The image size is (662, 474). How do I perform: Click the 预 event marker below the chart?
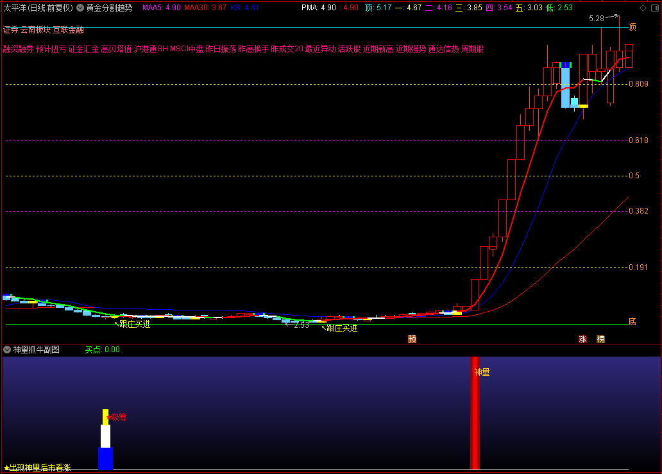[x=412, y=339]
